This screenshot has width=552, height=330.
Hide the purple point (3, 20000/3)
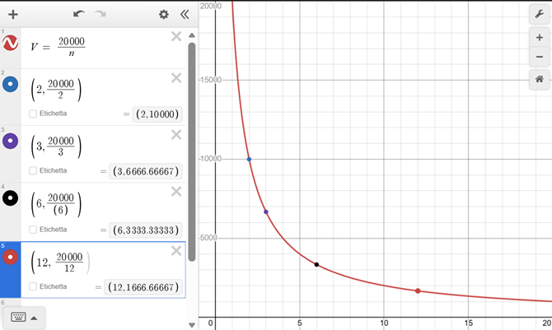click(11, 141)
